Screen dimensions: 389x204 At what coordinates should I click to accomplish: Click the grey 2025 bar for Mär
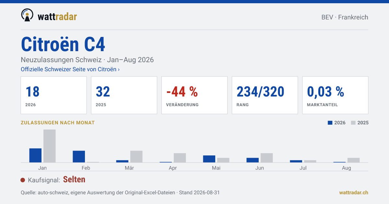(136, 157)
